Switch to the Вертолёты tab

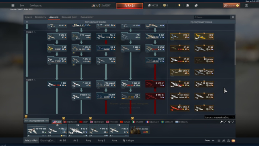[x=41, y=17]
